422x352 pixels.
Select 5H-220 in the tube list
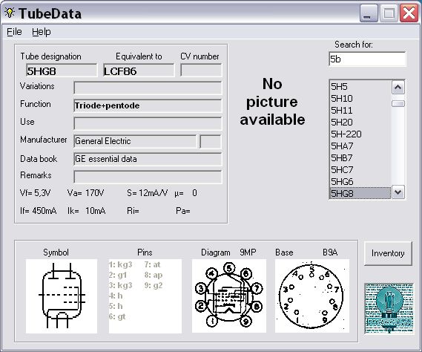pos(360,134)
